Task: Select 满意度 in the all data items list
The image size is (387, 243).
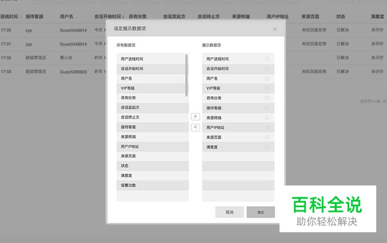Action: [153, 176]
